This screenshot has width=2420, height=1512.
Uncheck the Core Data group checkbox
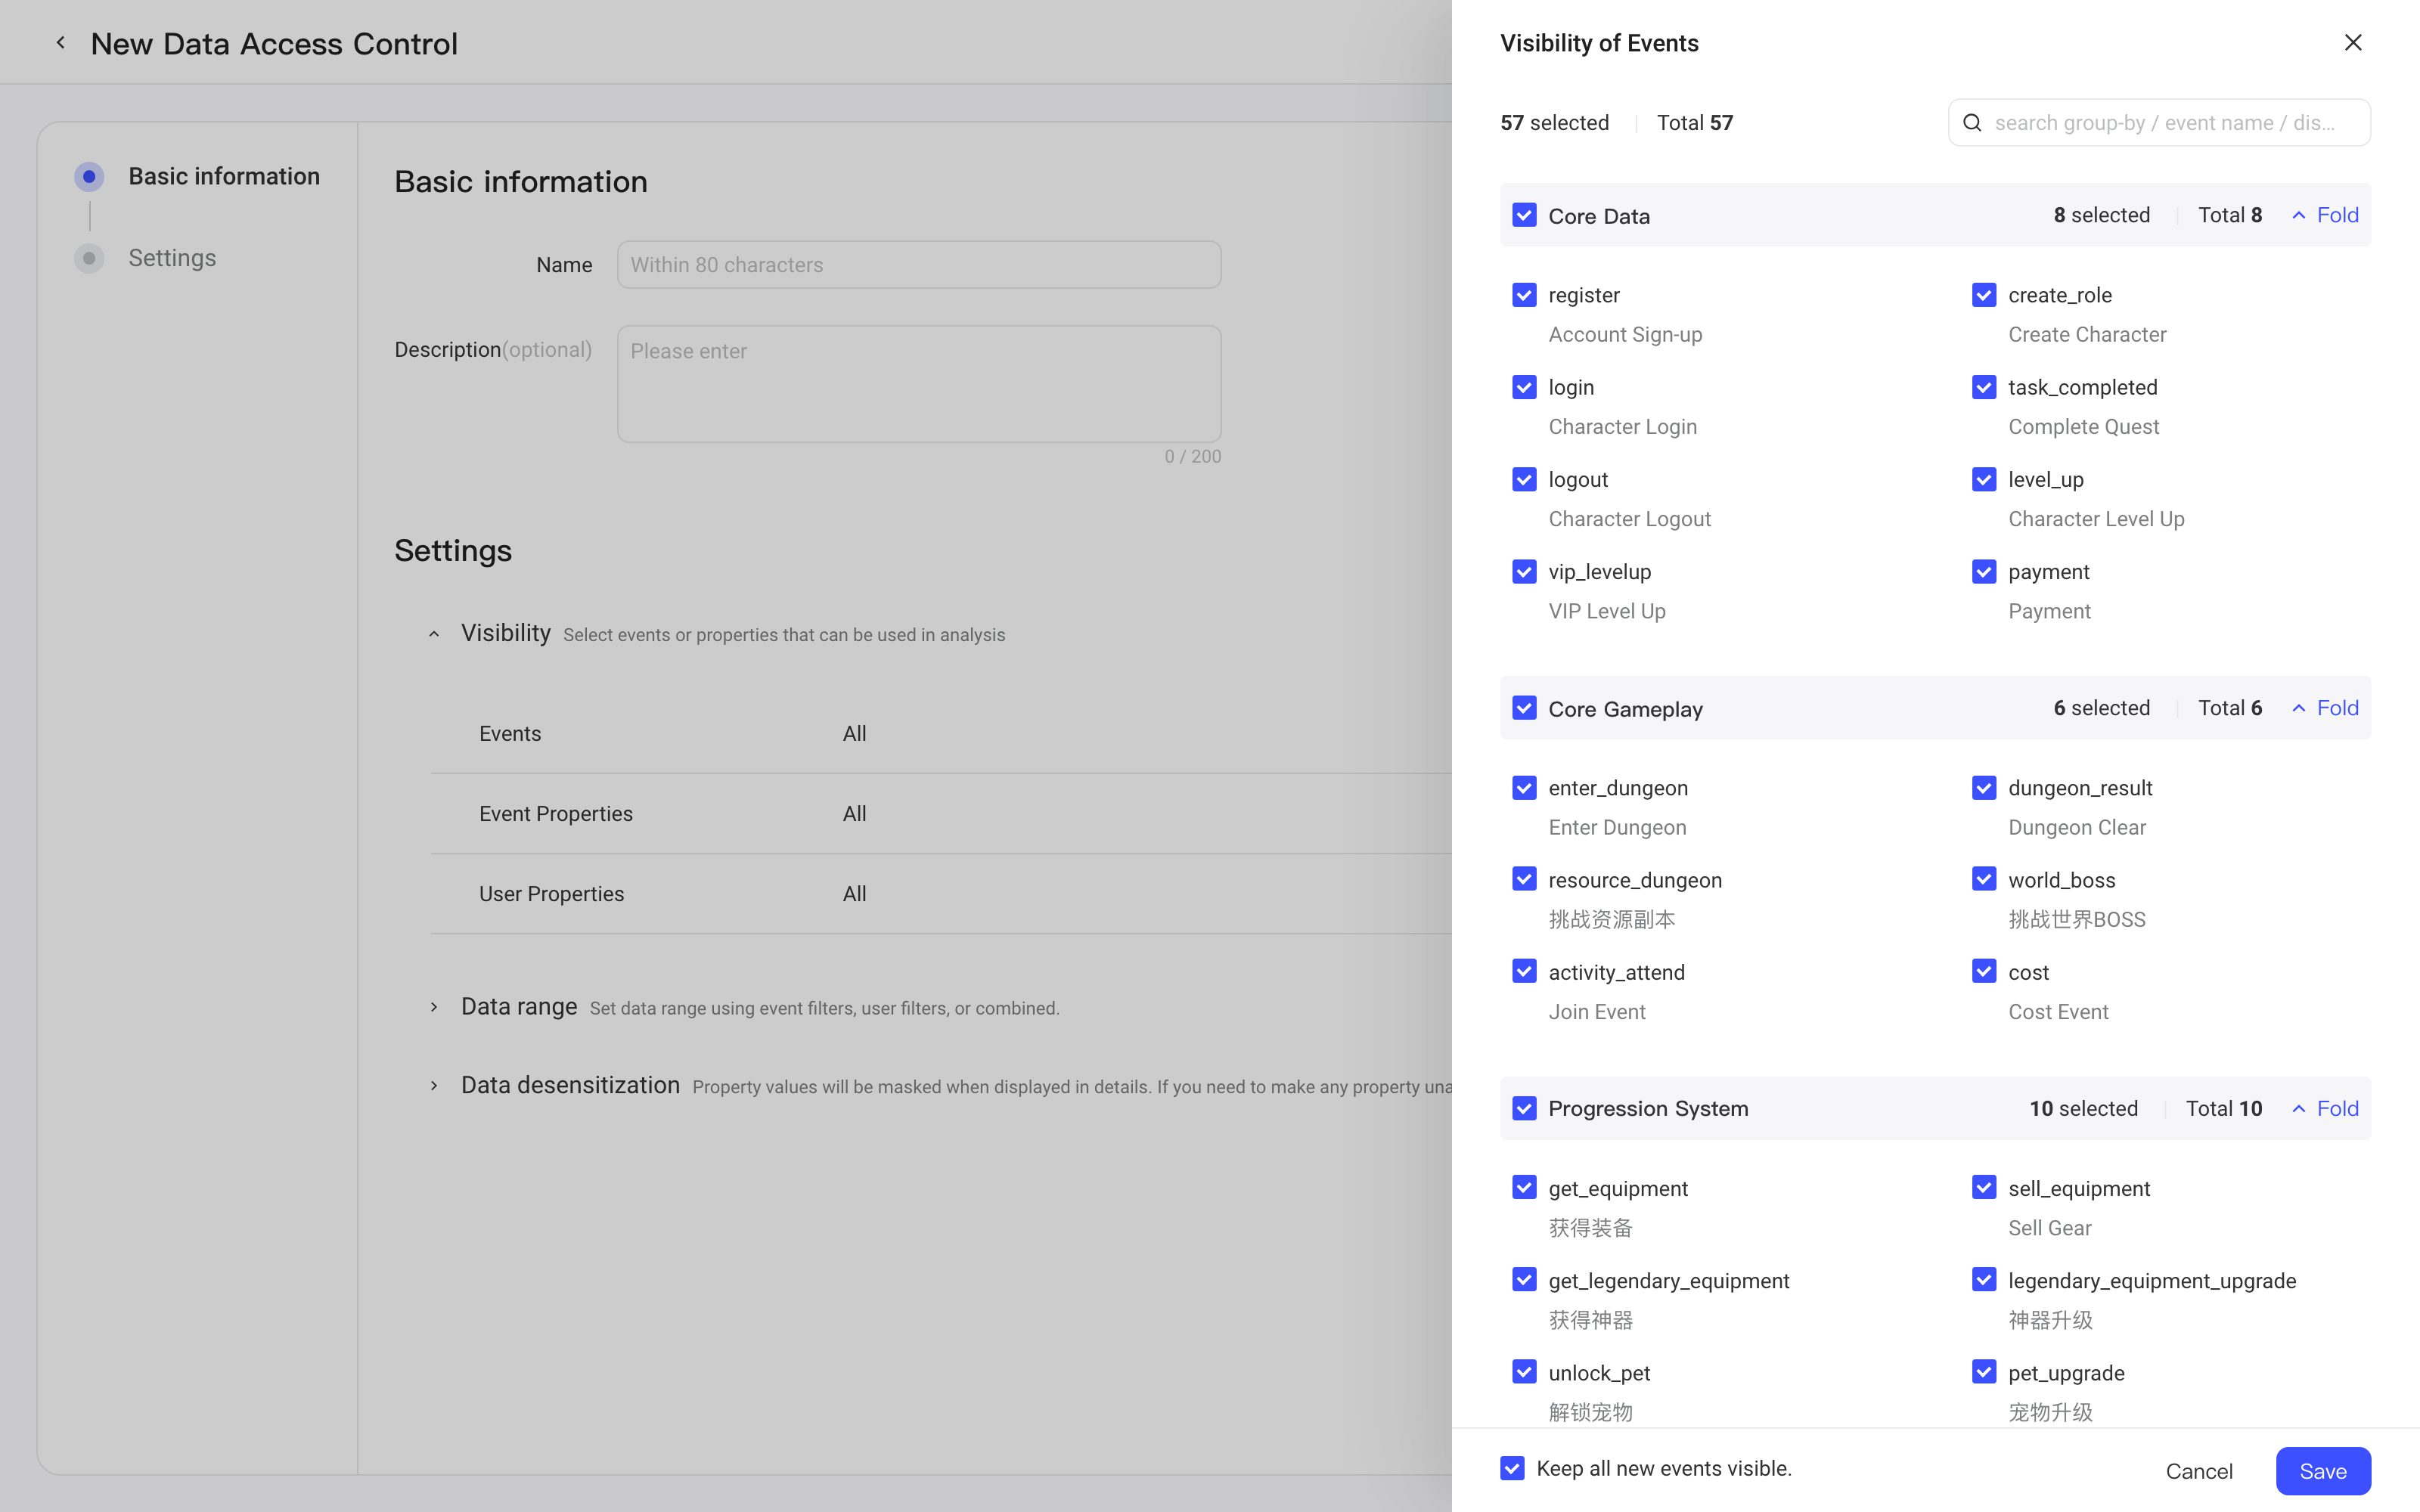click(x=1524, y=215)
